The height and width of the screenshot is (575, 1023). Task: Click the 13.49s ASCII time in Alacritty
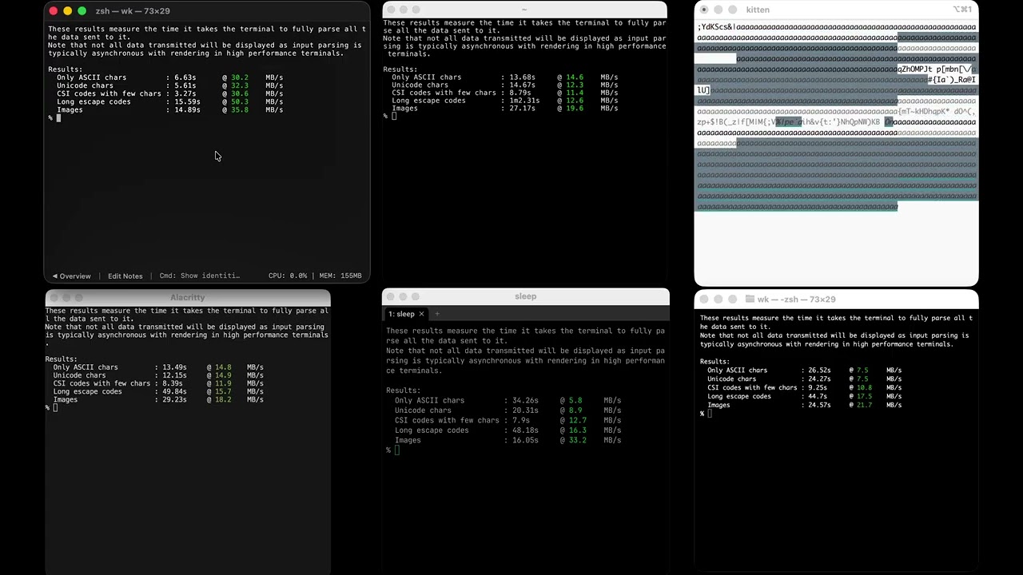(173, 368)
